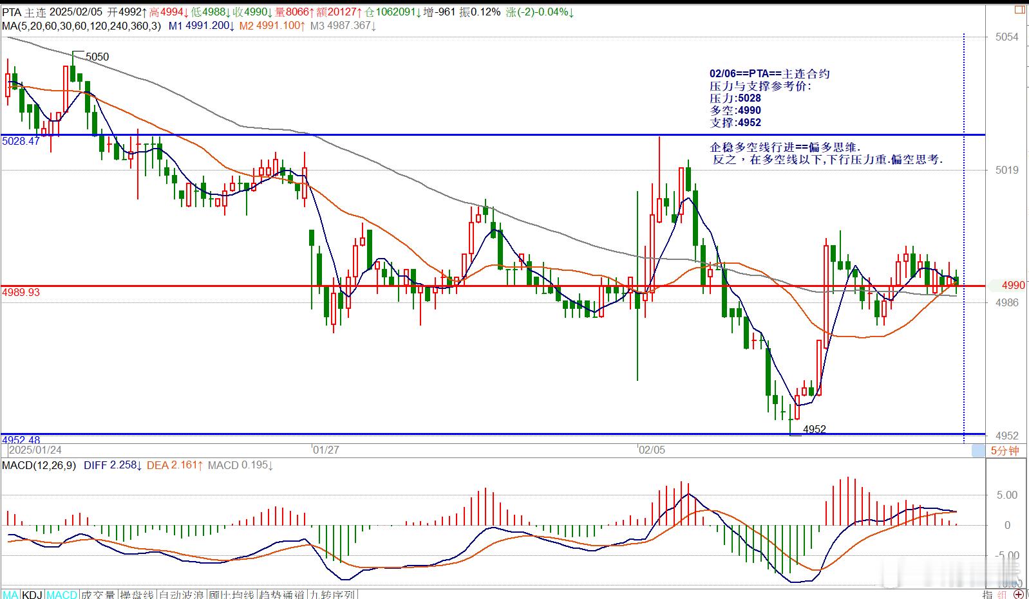
Task: Click the blue dotted vertical cursor line
Action: 963,238
